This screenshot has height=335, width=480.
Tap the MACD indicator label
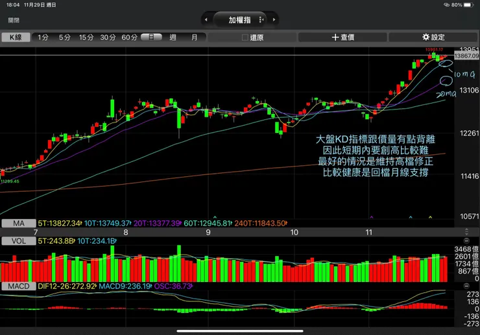(x=19, y=286)
